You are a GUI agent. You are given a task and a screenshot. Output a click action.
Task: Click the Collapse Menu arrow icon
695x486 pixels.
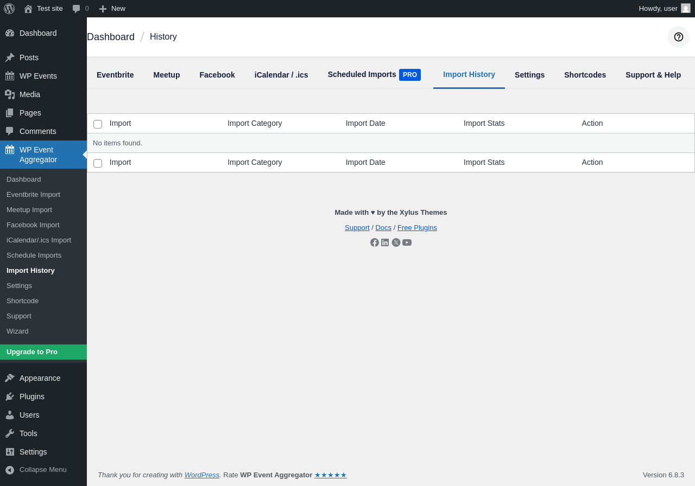[10, 470]
